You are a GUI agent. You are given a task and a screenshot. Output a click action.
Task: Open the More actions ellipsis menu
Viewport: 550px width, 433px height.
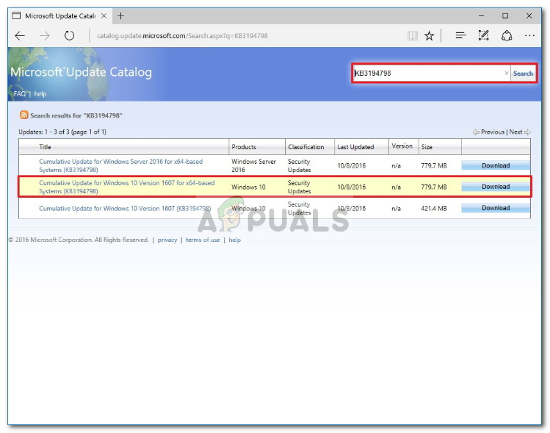529,35
